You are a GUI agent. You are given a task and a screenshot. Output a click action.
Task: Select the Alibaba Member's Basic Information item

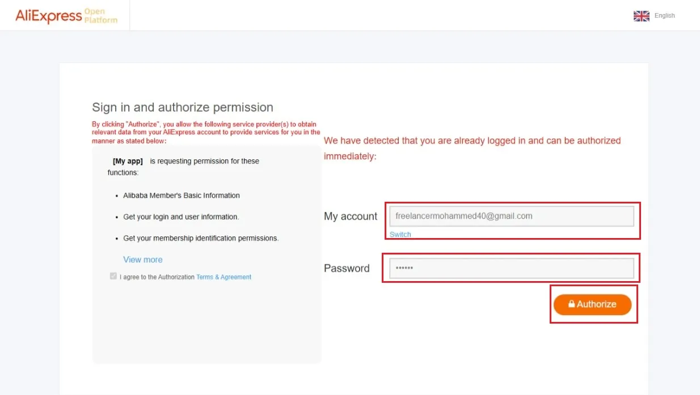(182, 196)
